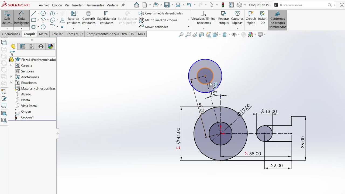
Task: Open the FeatureManager design tree tab
Action: [13, 46]
